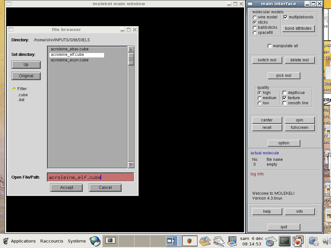
Task: Click the scrollbar down arrow in file list
Action: pos(131,165)
